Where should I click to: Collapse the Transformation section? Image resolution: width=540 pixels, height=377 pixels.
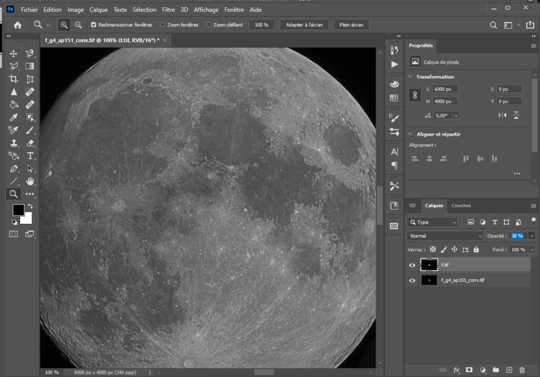(x=411, y=77)
